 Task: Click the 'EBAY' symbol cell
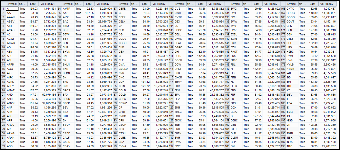click(x=180, y=82)
